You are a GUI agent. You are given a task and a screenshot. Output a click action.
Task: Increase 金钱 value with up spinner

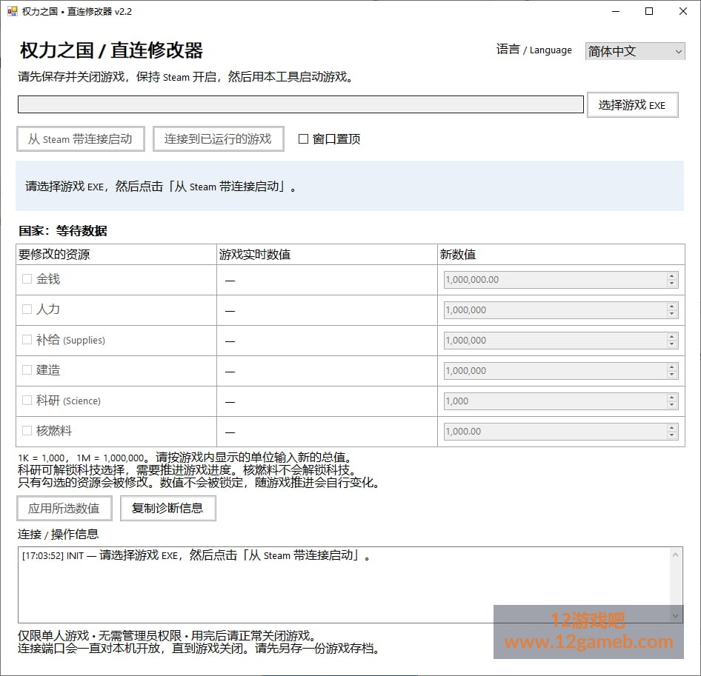pos(671,276)
